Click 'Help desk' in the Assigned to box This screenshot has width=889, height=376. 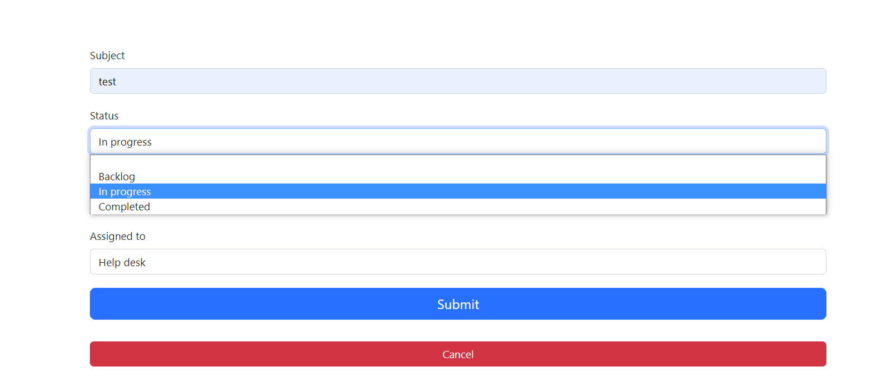tap(122, 262)
